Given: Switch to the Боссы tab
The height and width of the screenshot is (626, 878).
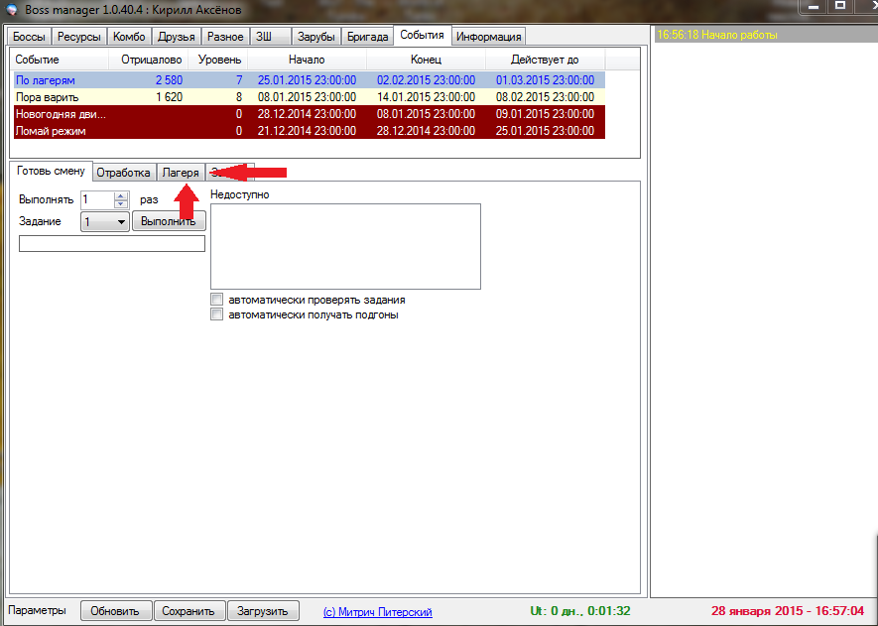Looking at the screenshot, I should tap(30, 37).
